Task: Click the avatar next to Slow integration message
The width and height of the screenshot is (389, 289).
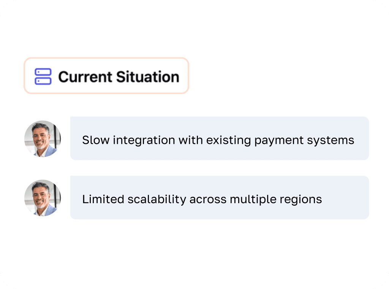Action: pyautogui.click(x=43, y=139)
